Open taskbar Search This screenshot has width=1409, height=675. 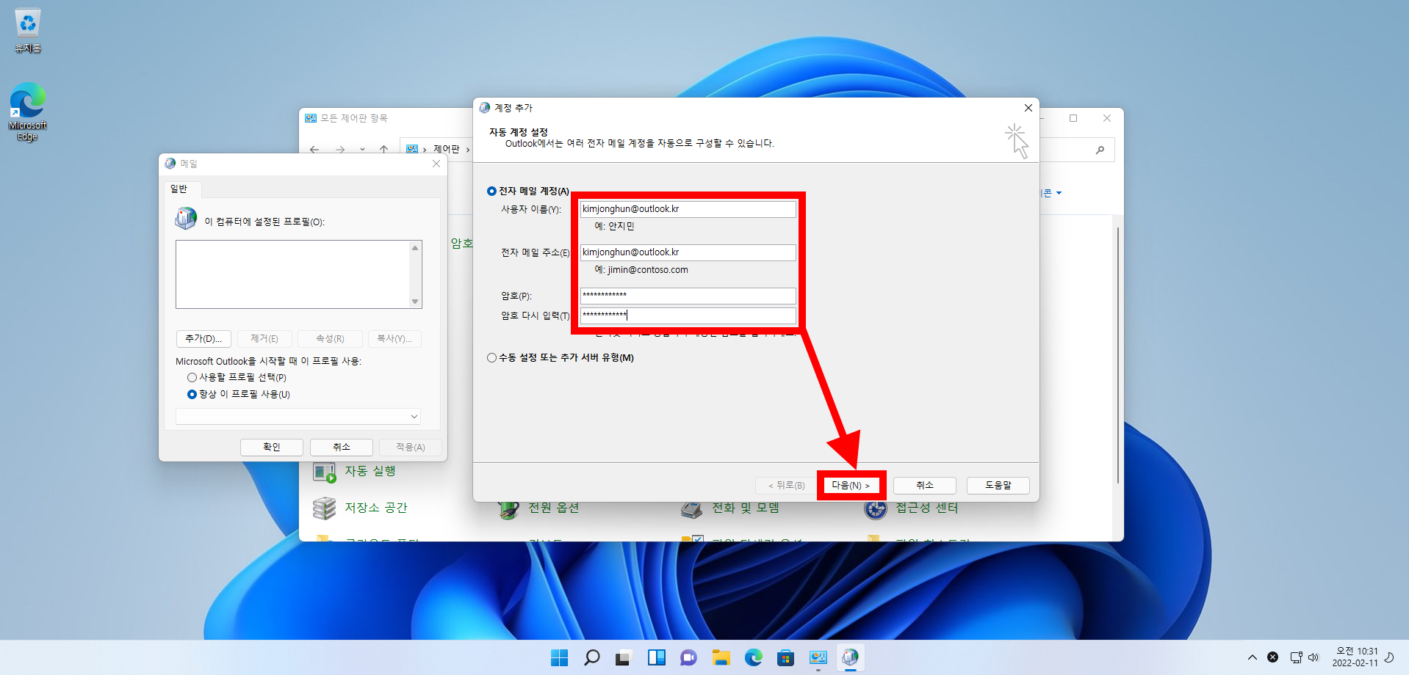pyautogui.click(x=591, y=657)
